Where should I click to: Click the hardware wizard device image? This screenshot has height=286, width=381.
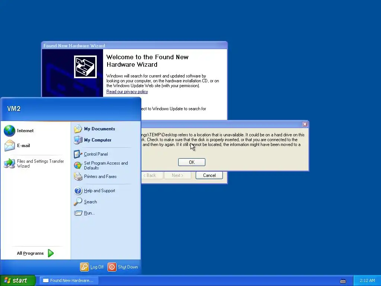click(85, 67)
